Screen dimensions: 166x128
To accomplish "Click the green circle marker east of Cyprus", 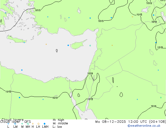I will 90,46.
